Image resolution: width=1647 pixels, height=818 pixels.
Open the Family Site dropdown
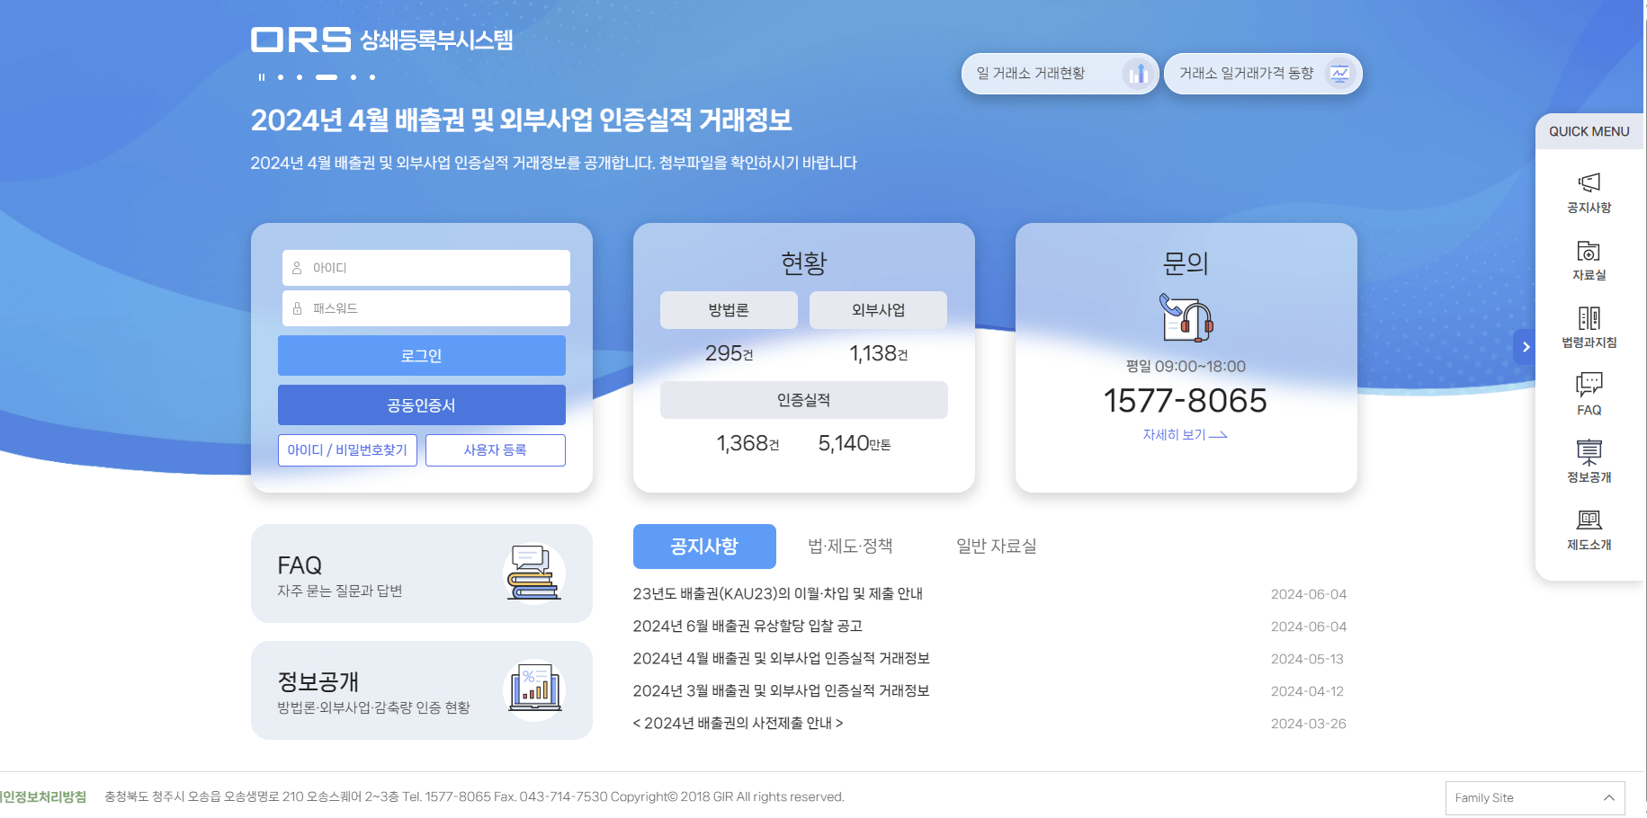pos(1535,796)
